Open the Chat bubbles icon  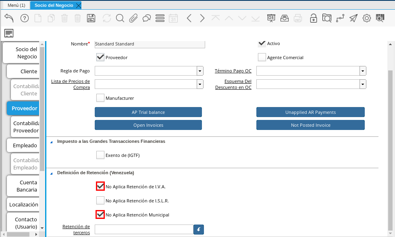(x=147, y=18)
